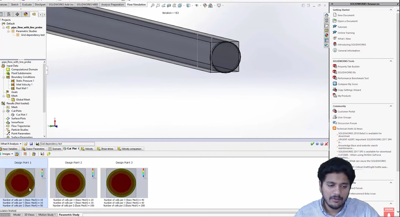This screenshot has width=400, height=217.
Task: Open the ConfigurationManager tab icon
Action: [x=9, y=14]
